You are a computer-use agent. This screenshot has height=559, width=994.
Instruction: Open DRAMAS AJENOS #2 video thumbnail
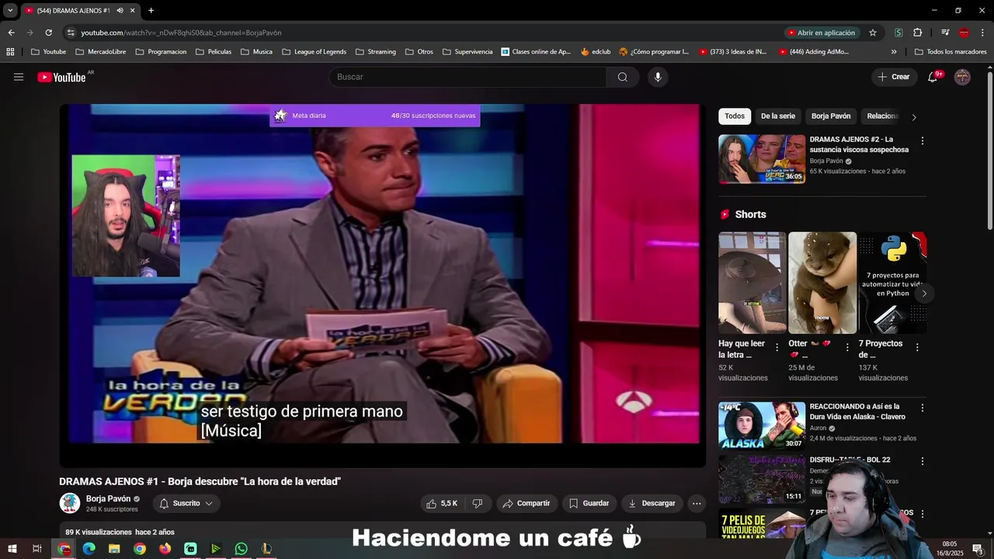click(x=762, y=159)
